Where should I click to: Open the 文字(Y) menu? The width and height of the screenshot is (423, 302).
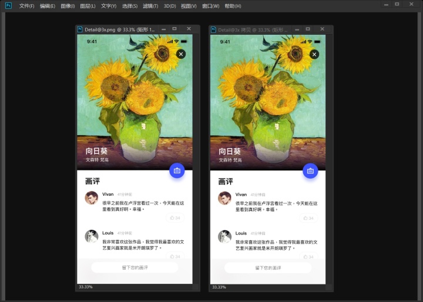(109, 6)
